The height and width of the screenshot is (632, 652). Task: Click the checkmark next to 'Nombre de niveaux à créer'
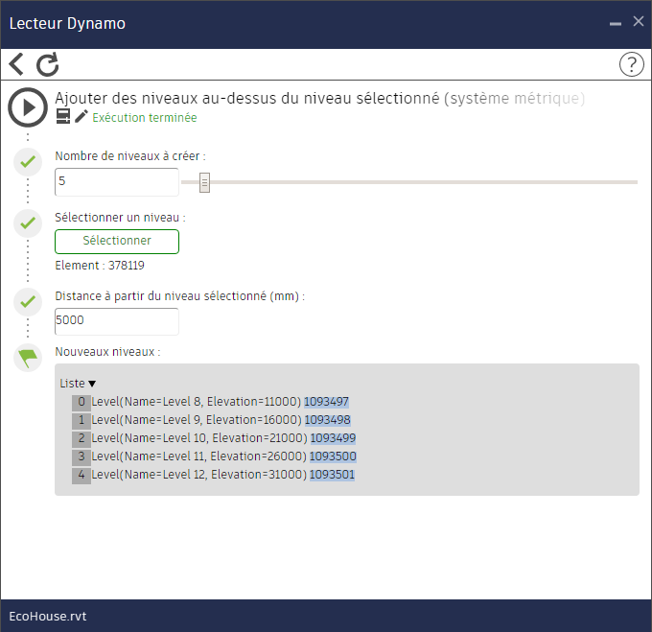click(28, 161)
